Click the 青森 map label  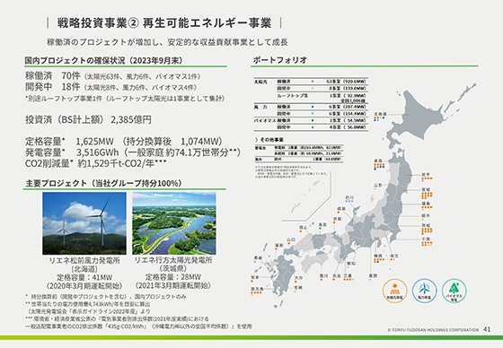tap(378, 161)
